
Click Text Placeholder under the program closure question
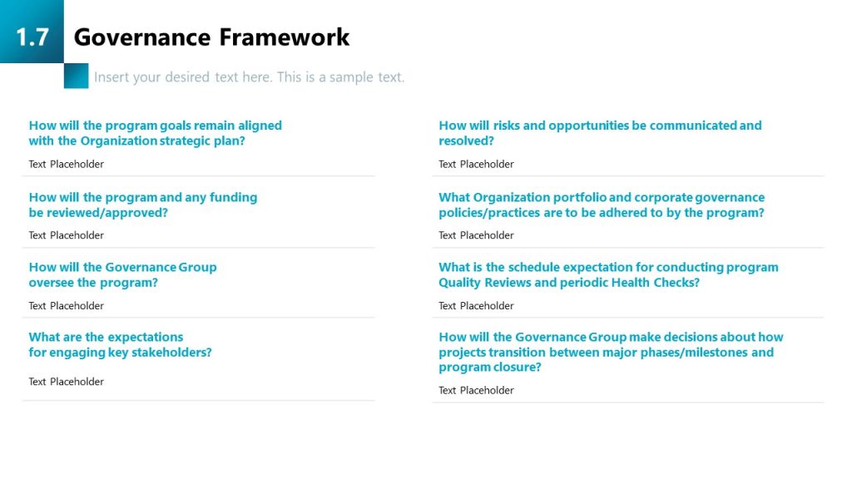click(476, 390)
